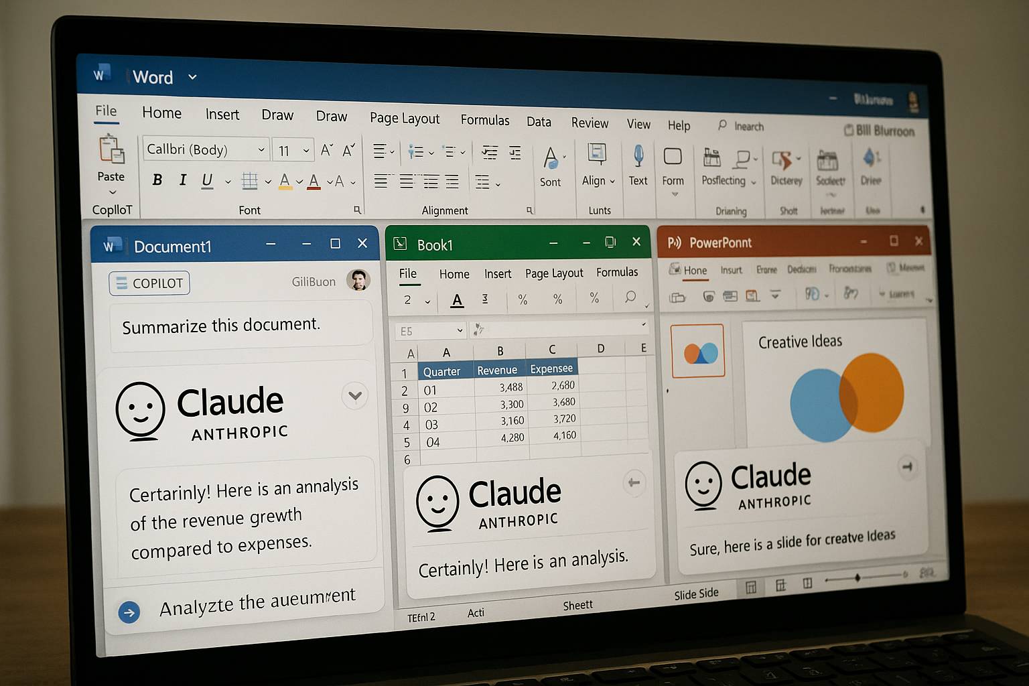Click the arrow icon on PowerPoint Claude panel
1029x686 pixels.
(908, 466)
